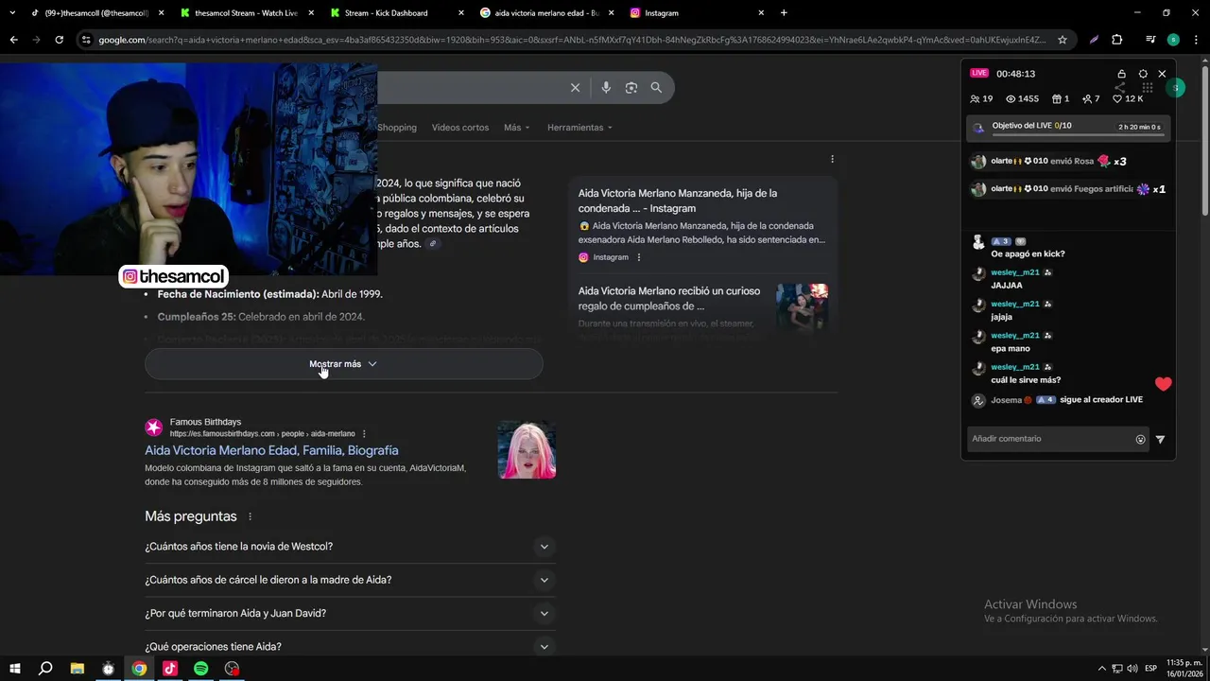The width and height of the screenshot is (1210, 681).
Task: Click the Chrome address bar URL
Action: point(572,40)
